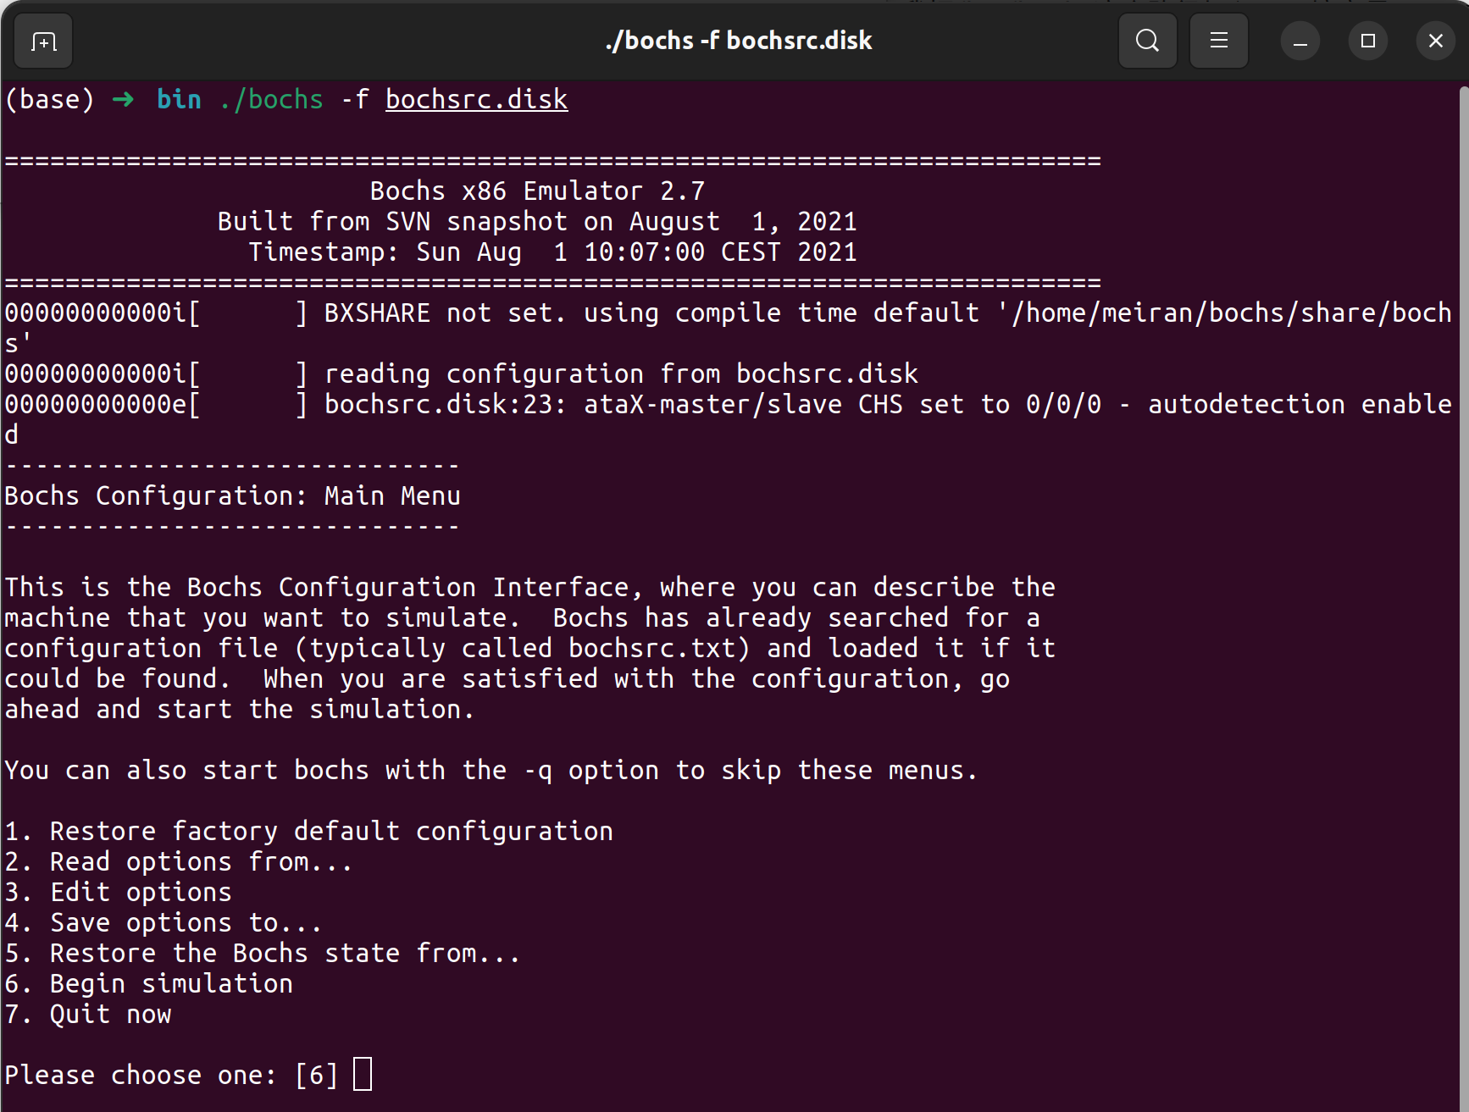Screen dimensions: 1469x1112
Task: Close the bochs terminal window
Action: coord(1435,41)
